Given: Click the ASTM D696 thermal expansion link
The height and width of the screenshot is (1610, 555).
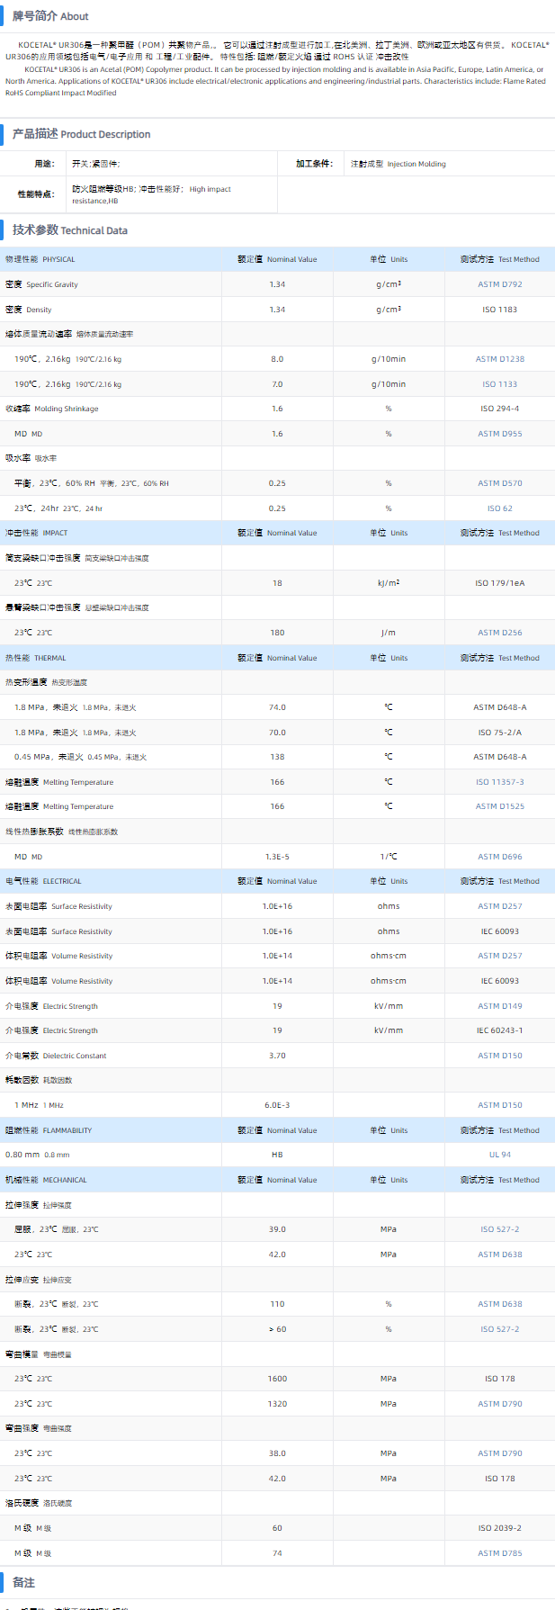Looking at the screenshot, I should point(499,857).
